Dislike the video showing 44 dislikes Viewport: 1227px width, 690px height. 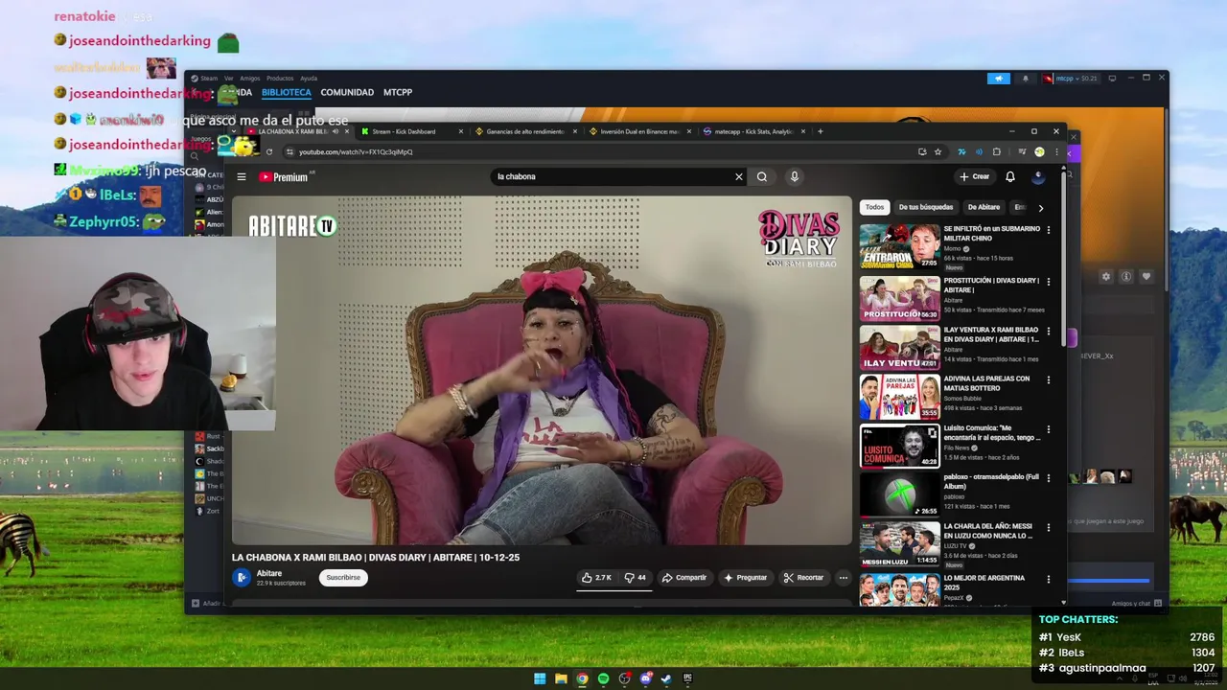pyautogui.click(x=635, y=578)
